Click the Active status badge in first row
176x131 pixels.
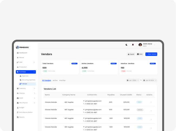pos(139,102)
